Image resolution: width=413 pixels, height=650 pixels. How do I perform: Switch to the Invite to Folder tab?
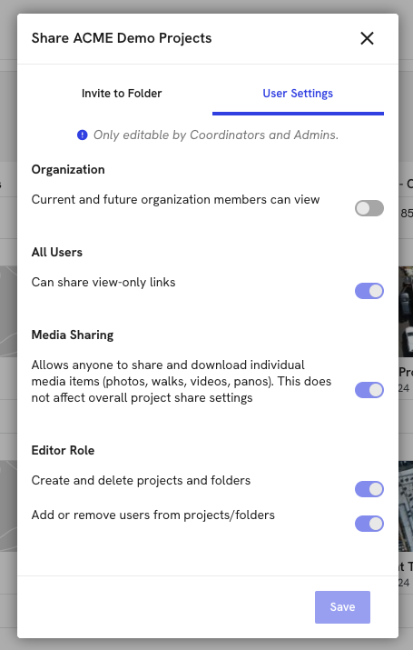click(122, 94)
